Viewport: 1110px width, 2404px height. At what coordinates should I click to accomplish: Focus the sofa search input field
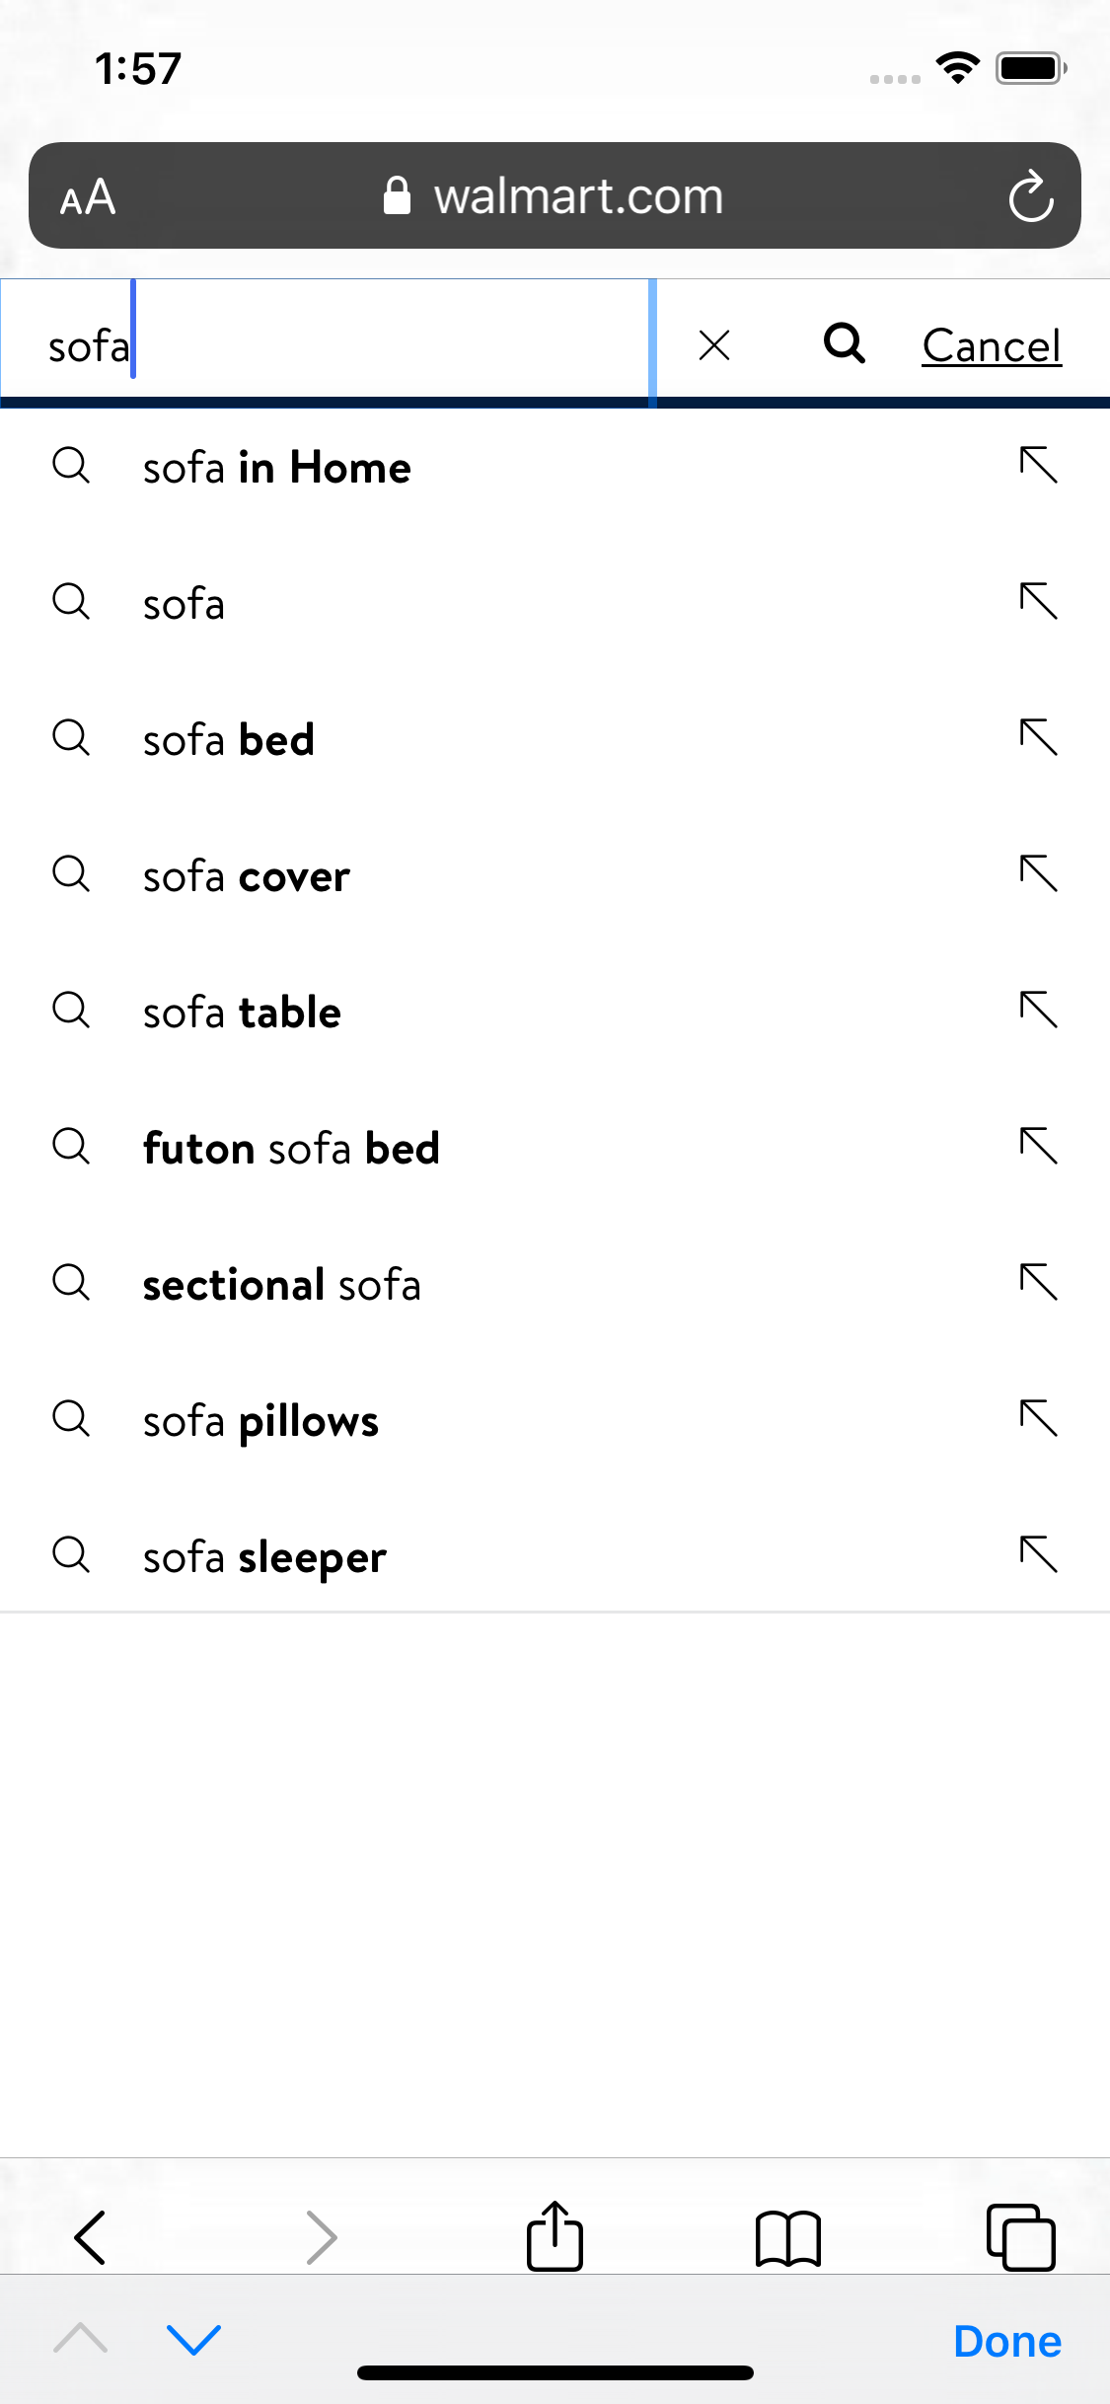(326, 345)
